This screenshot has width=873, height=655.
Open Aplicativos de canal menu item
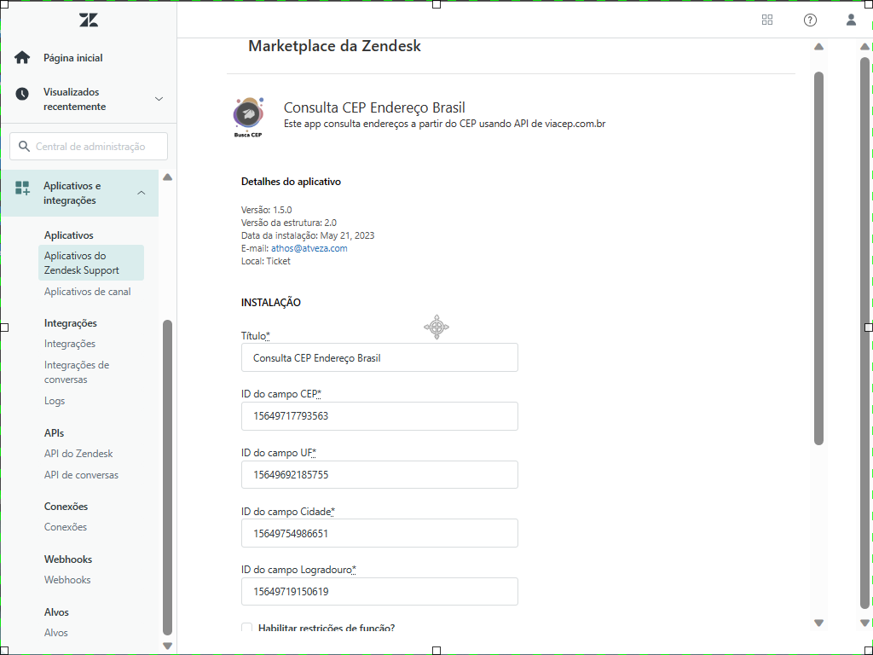pos(87,292)
